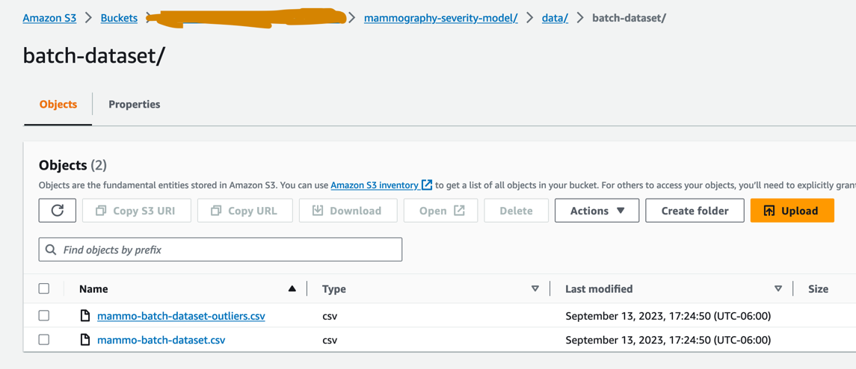Screen dimensions: 856x369
Task: Expand the Actions dropdown menu
Action: tap(597, 211)
